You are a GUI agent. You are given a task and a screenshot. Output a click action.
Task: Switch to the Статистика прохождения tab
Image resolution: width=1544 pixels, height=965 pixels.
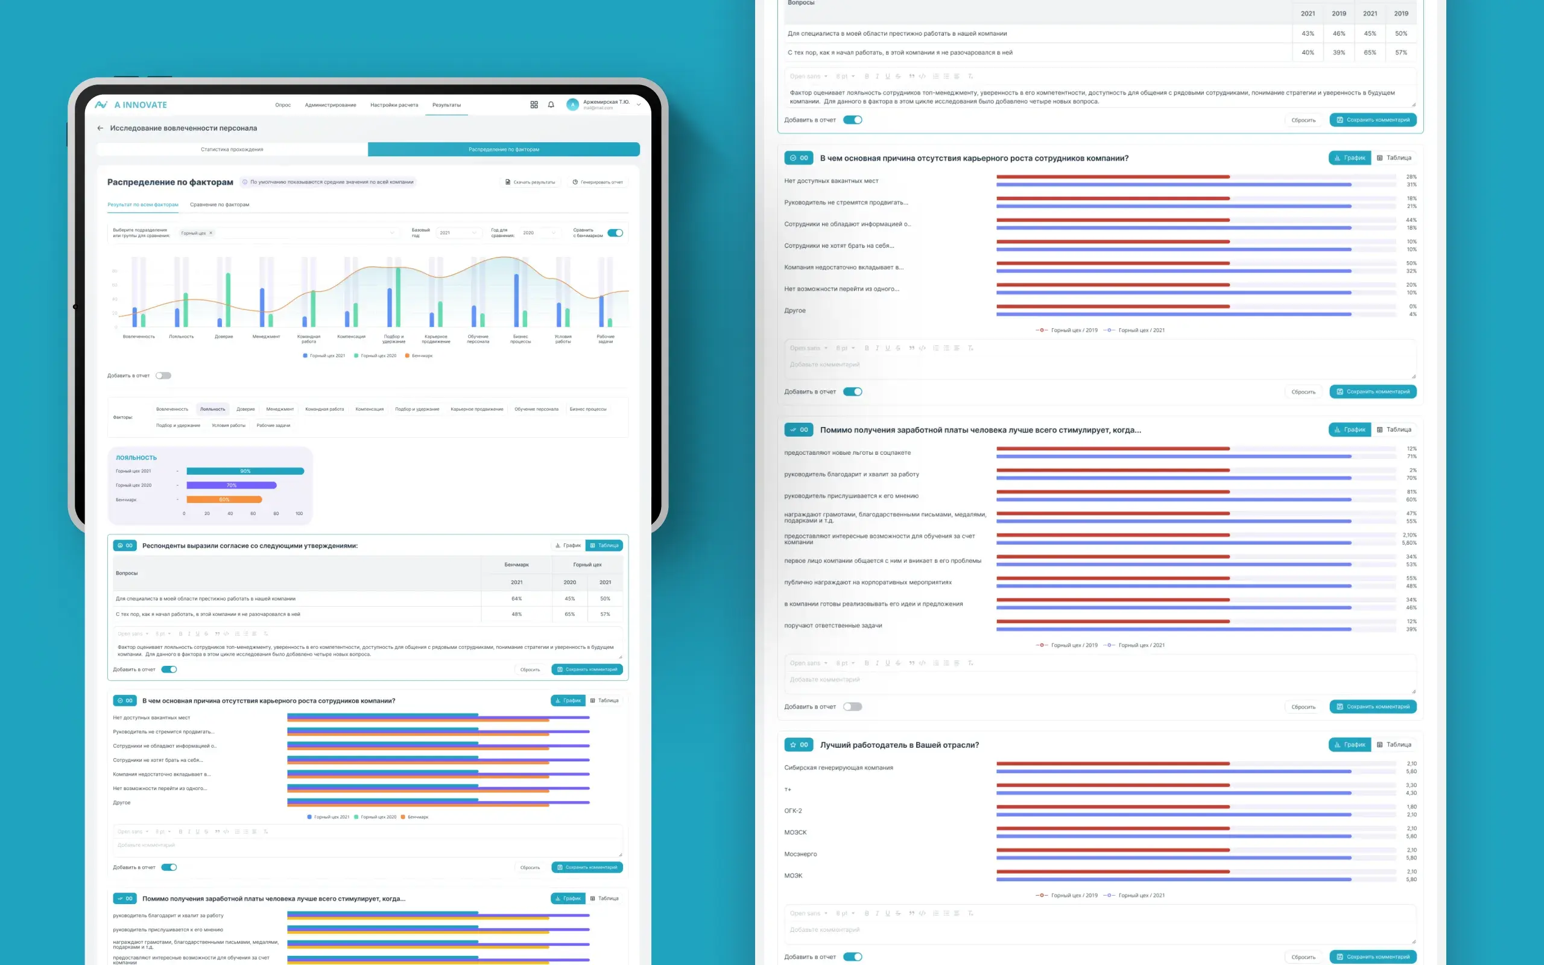pyautogui.click(x=232, y=150)
